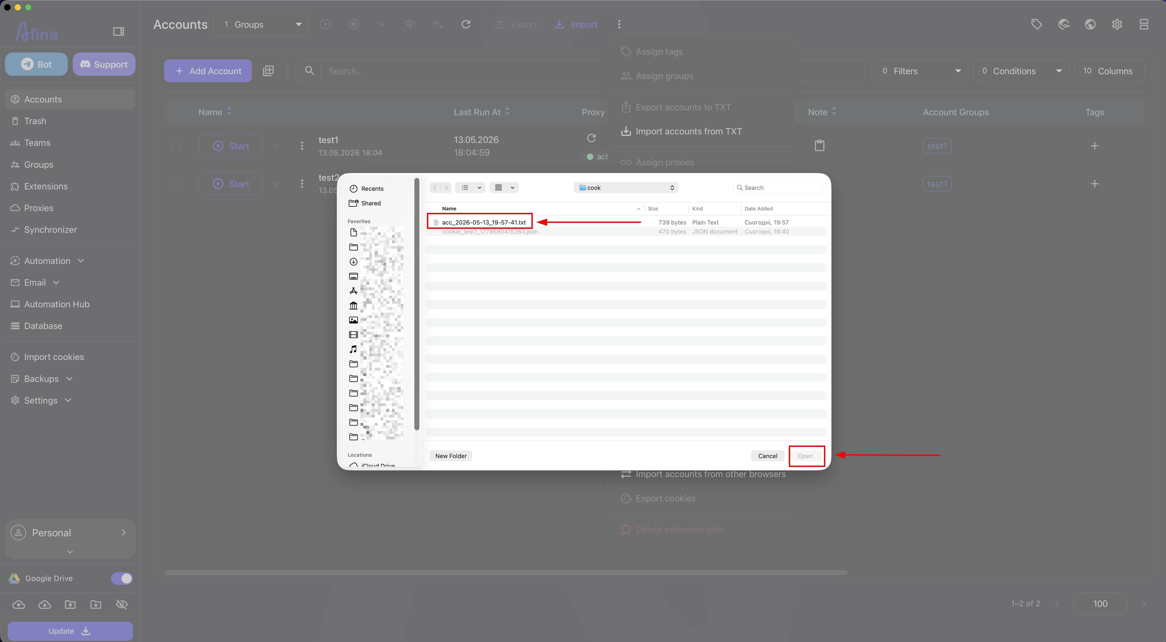The image size is (1166, 642).
Task: Add a tag to the test1 row
Action: [1094, 146]
